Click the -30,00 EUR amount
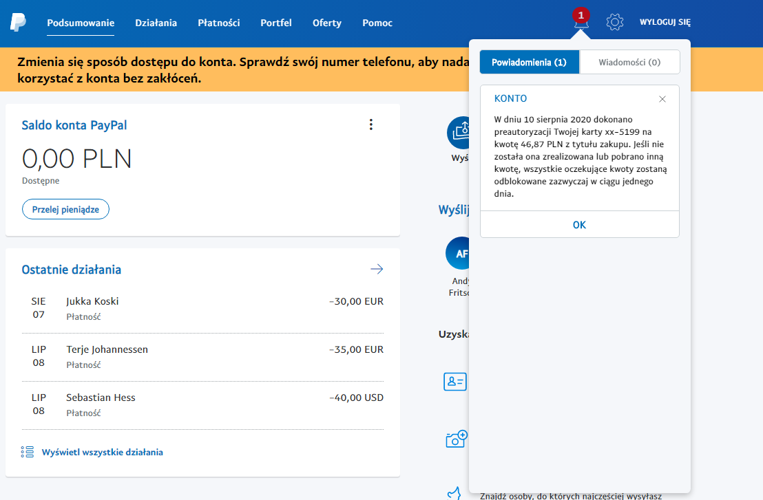Viewport: 763px width, 500px height. [x=356, y=301]
